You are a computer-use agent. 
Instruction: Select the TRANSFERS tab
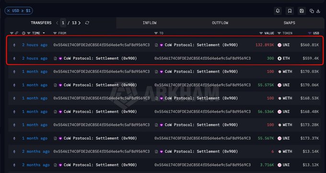tap(41, 23)
